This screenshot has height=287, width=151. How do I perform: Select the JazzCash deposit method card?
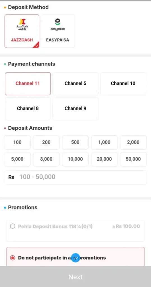[x=22, y=31]
